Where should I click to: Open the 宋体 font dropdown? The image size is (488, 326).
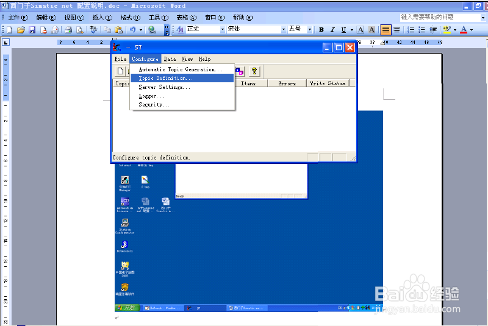[284, 30]
